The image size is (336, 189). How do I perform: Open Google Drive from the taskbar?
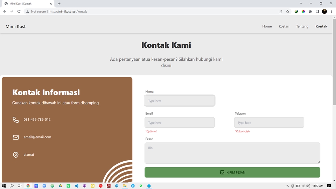coord(61,186)
